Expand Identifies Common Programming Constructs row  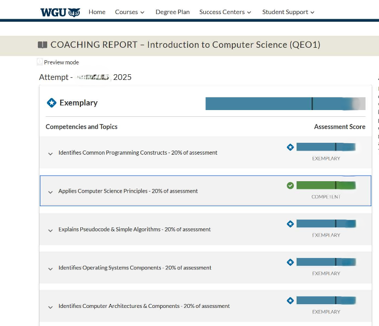tap(50, 154)
